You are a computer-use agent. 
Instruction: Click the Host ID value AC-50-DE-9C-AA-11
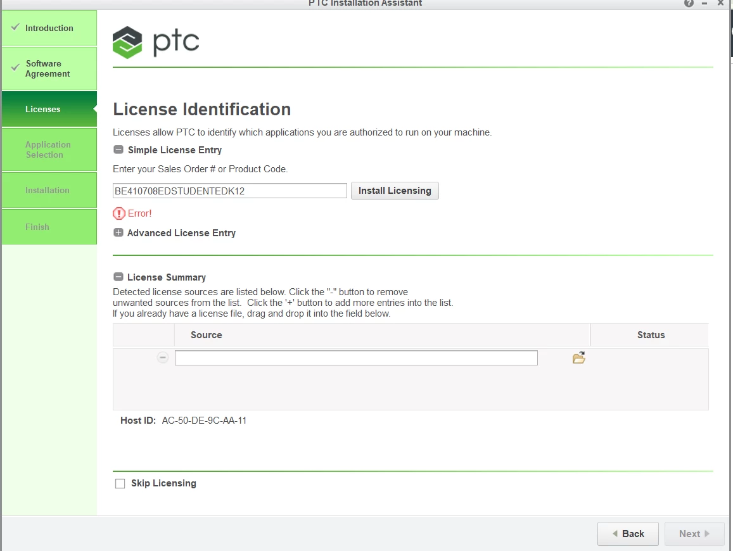(204, 421)
